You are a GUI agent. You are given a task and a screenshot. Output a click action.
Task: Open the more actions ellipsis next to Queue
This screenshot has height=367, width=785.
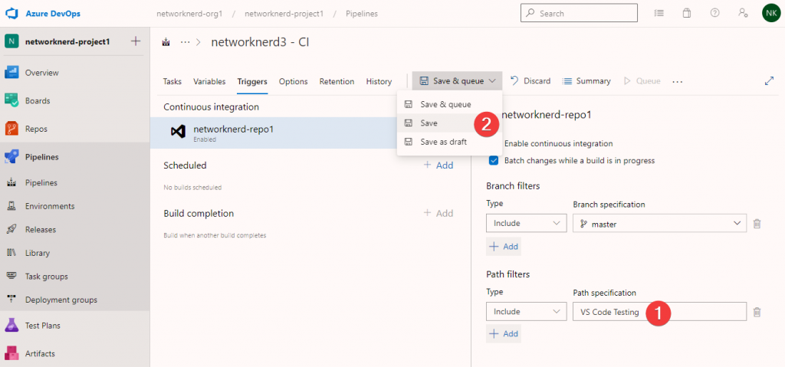coord(678,81)
